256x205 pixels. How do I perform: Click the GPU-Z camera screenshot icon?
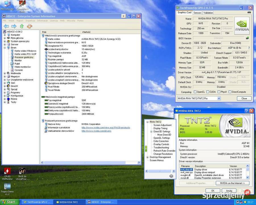pyautogui.click(x=249, y=12)
